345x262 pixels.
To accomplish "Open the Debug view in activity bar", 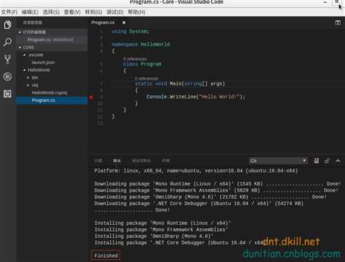I will tap(8, 77).
